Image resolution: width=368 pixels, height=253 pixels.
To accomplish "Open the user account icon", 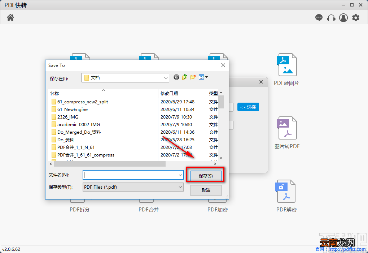I will [x=343, y=18].
